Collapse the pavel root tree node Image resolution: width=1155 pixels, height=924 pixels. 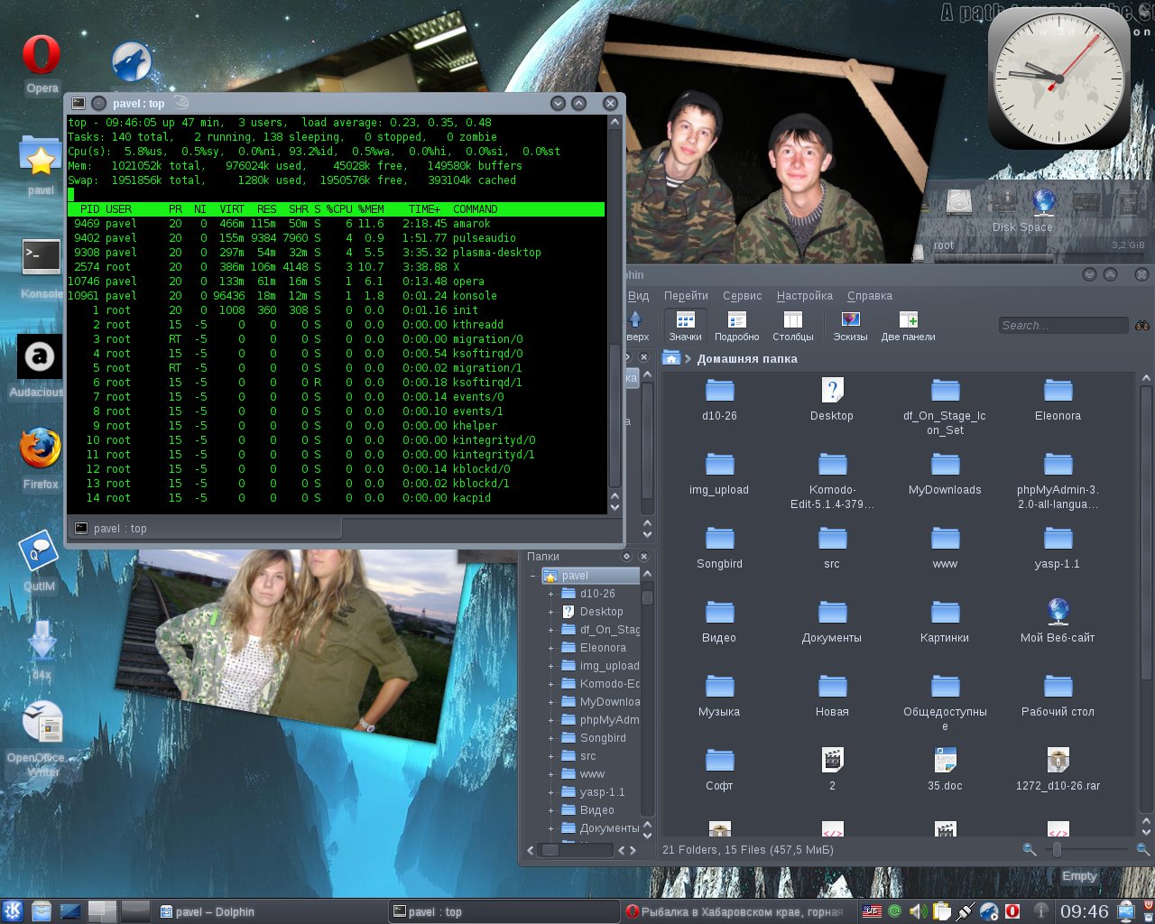(x=533, y=576)
